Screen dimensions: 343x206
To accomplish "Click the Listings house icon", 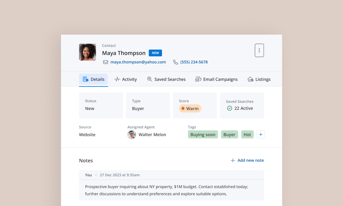I will point(250,79).
